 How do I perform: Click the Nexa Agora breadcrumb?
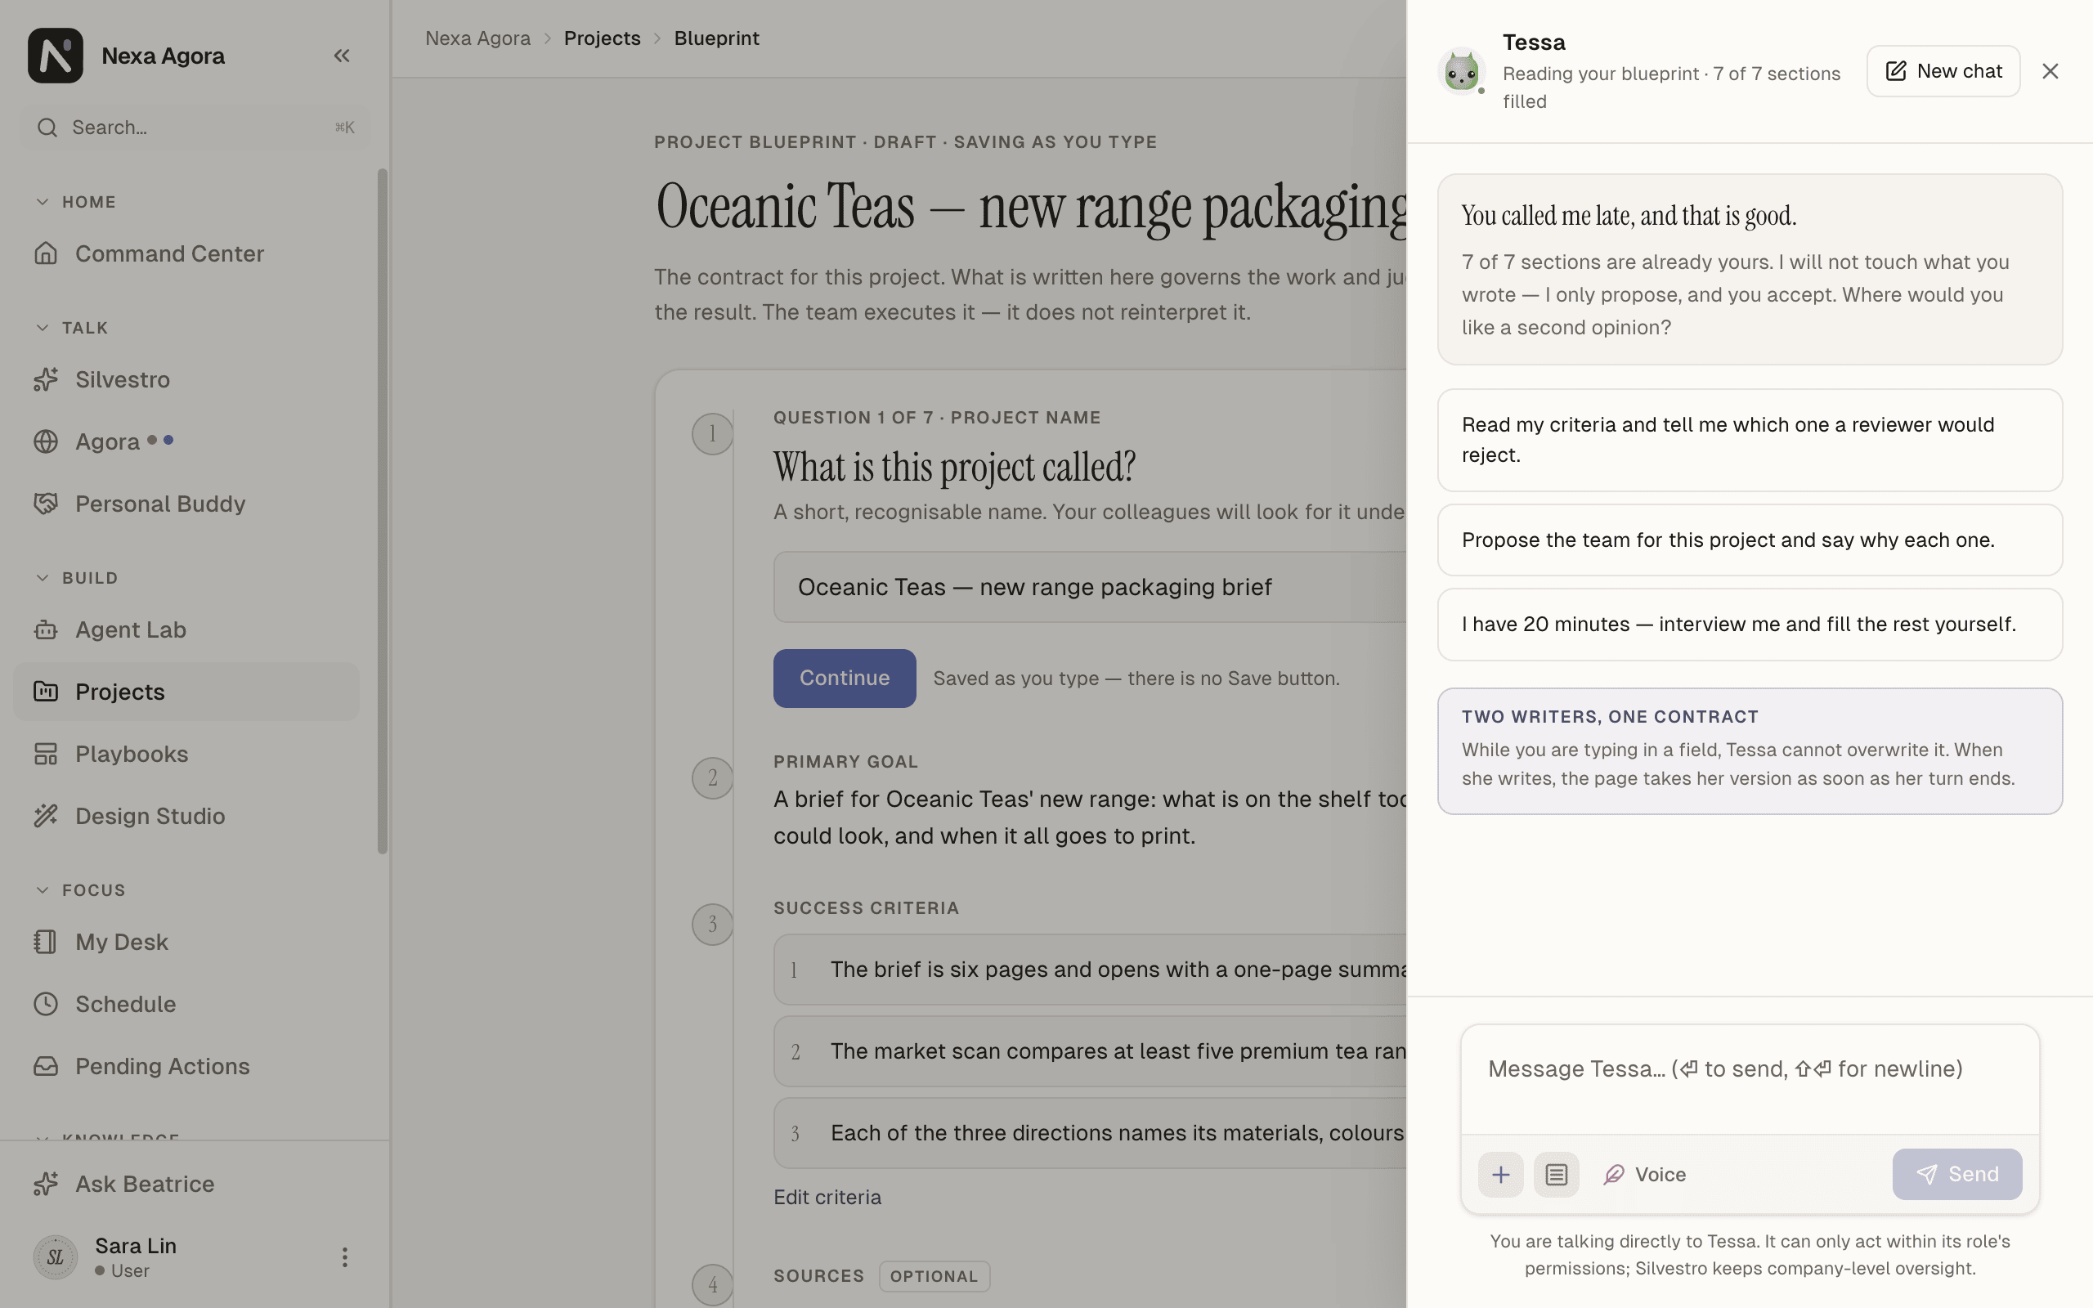[477, 39]
